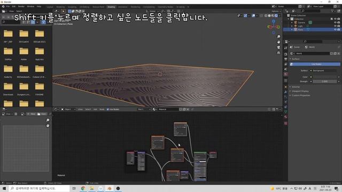
Task: Select wireframe viewport shading mode
Action: [266, 15]
